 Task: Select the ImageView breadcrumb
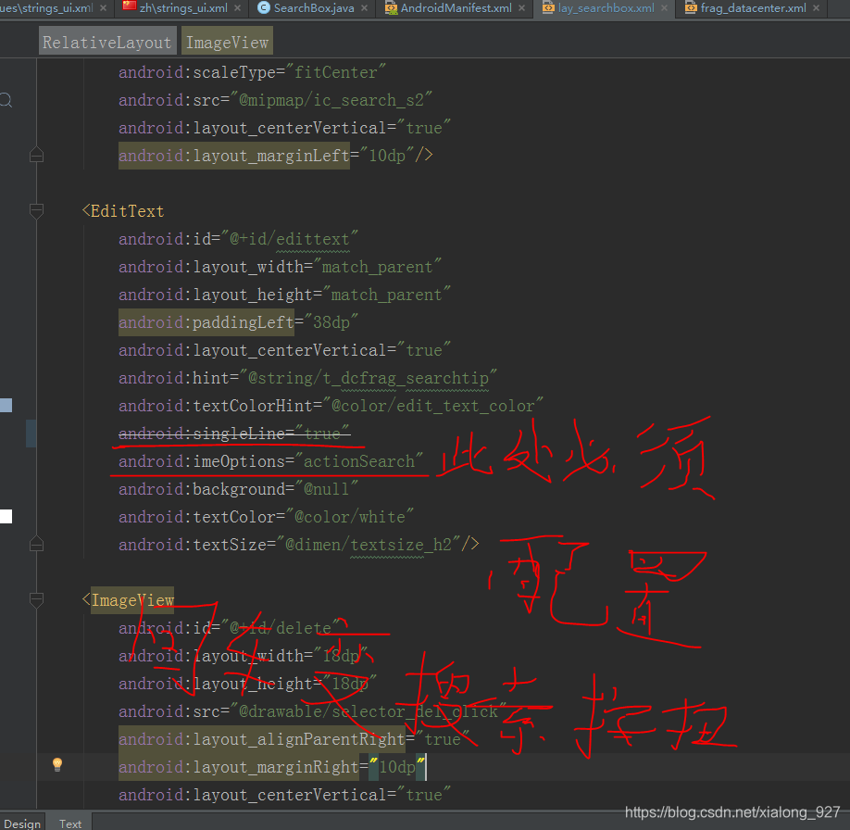[226, 41]
